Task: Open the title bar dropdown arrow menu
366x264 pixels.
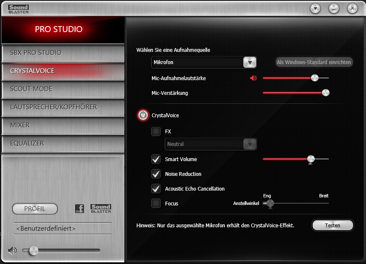Action: click(315, 8)
